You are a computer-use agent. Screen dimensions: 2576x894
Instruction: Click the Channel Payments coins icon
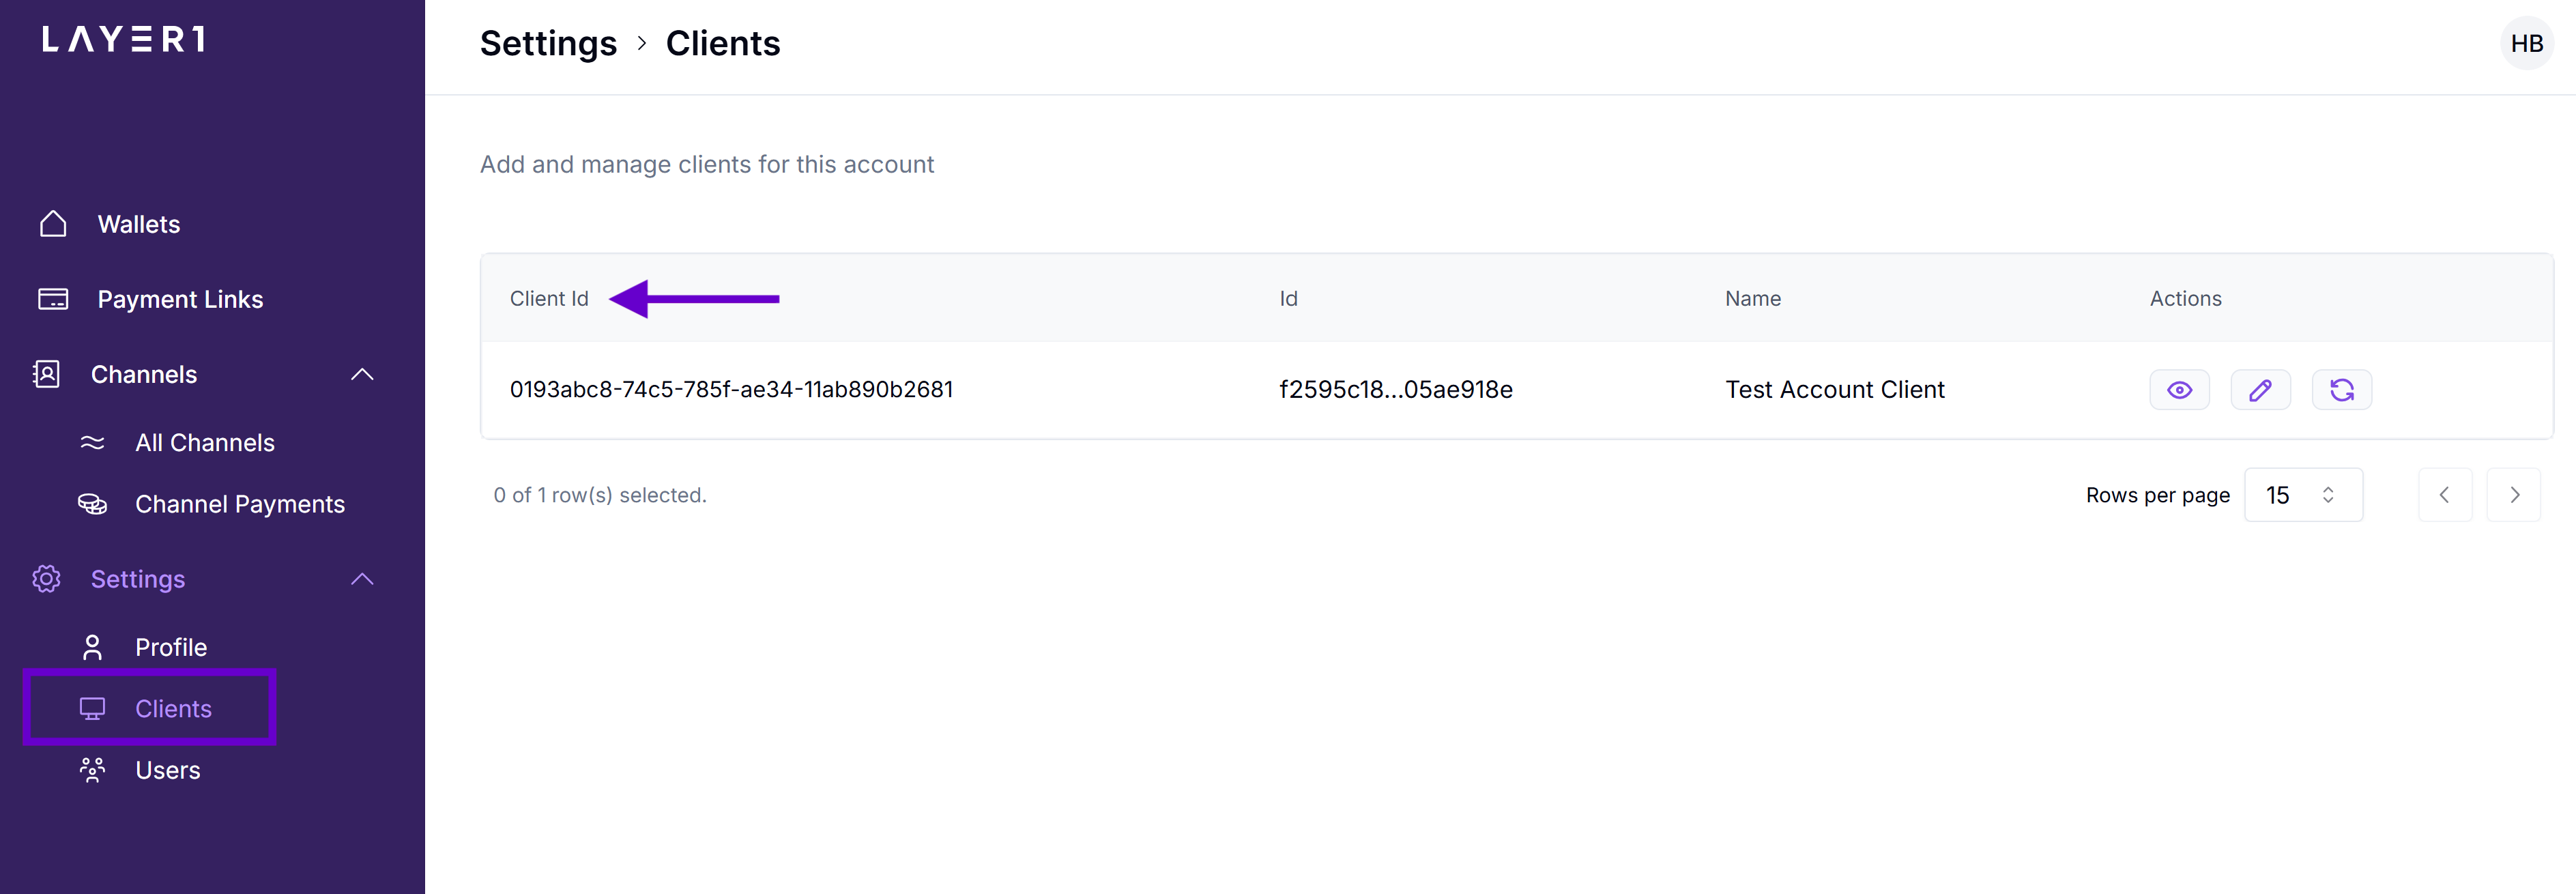tap(92, 504)
